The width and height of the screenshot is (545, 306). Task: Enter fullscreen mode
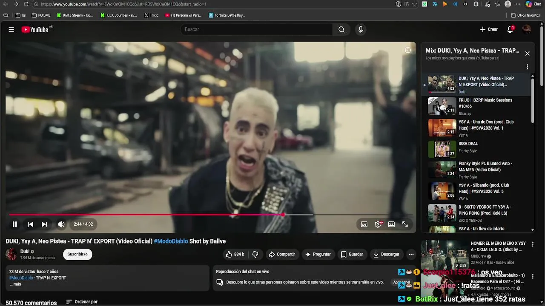click(x=405, y=224)
